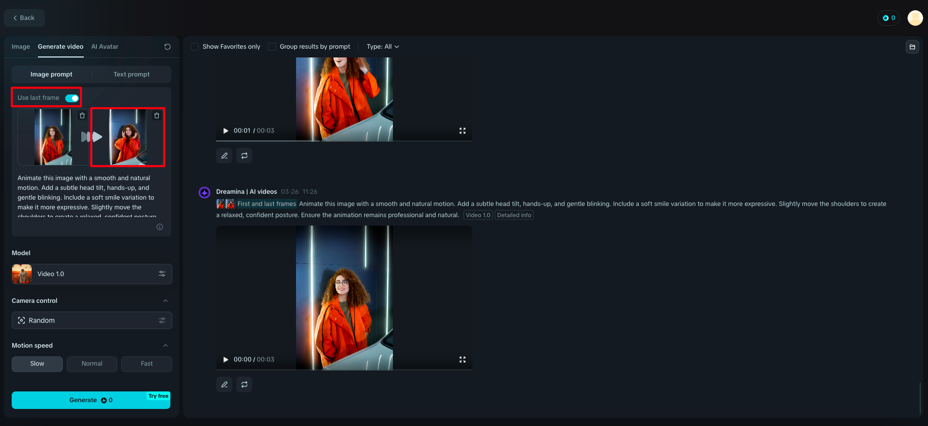Click the Back button
Viewport: 928px width, 426px height.
coord(24,18)
